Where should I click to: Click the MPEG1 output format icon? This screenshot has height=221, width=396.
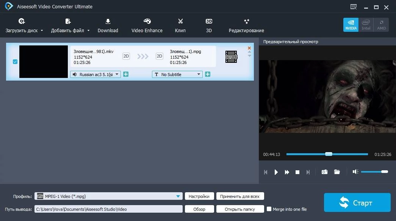coord(231,57)
